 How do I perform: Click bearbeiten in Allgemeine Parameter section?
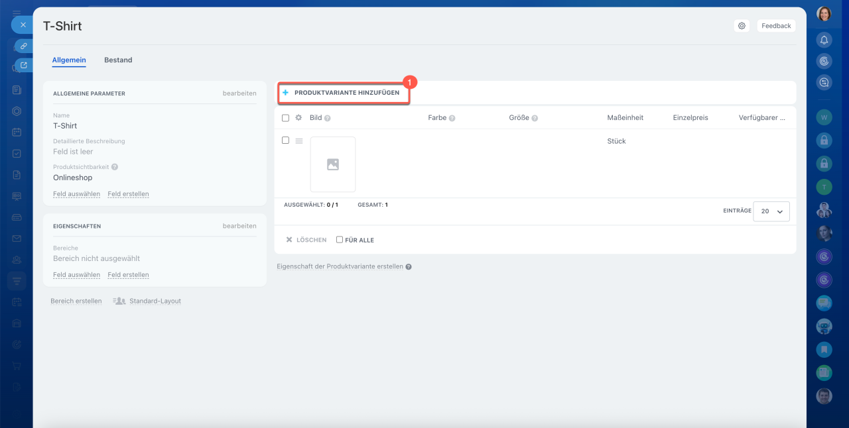(239, 93)
